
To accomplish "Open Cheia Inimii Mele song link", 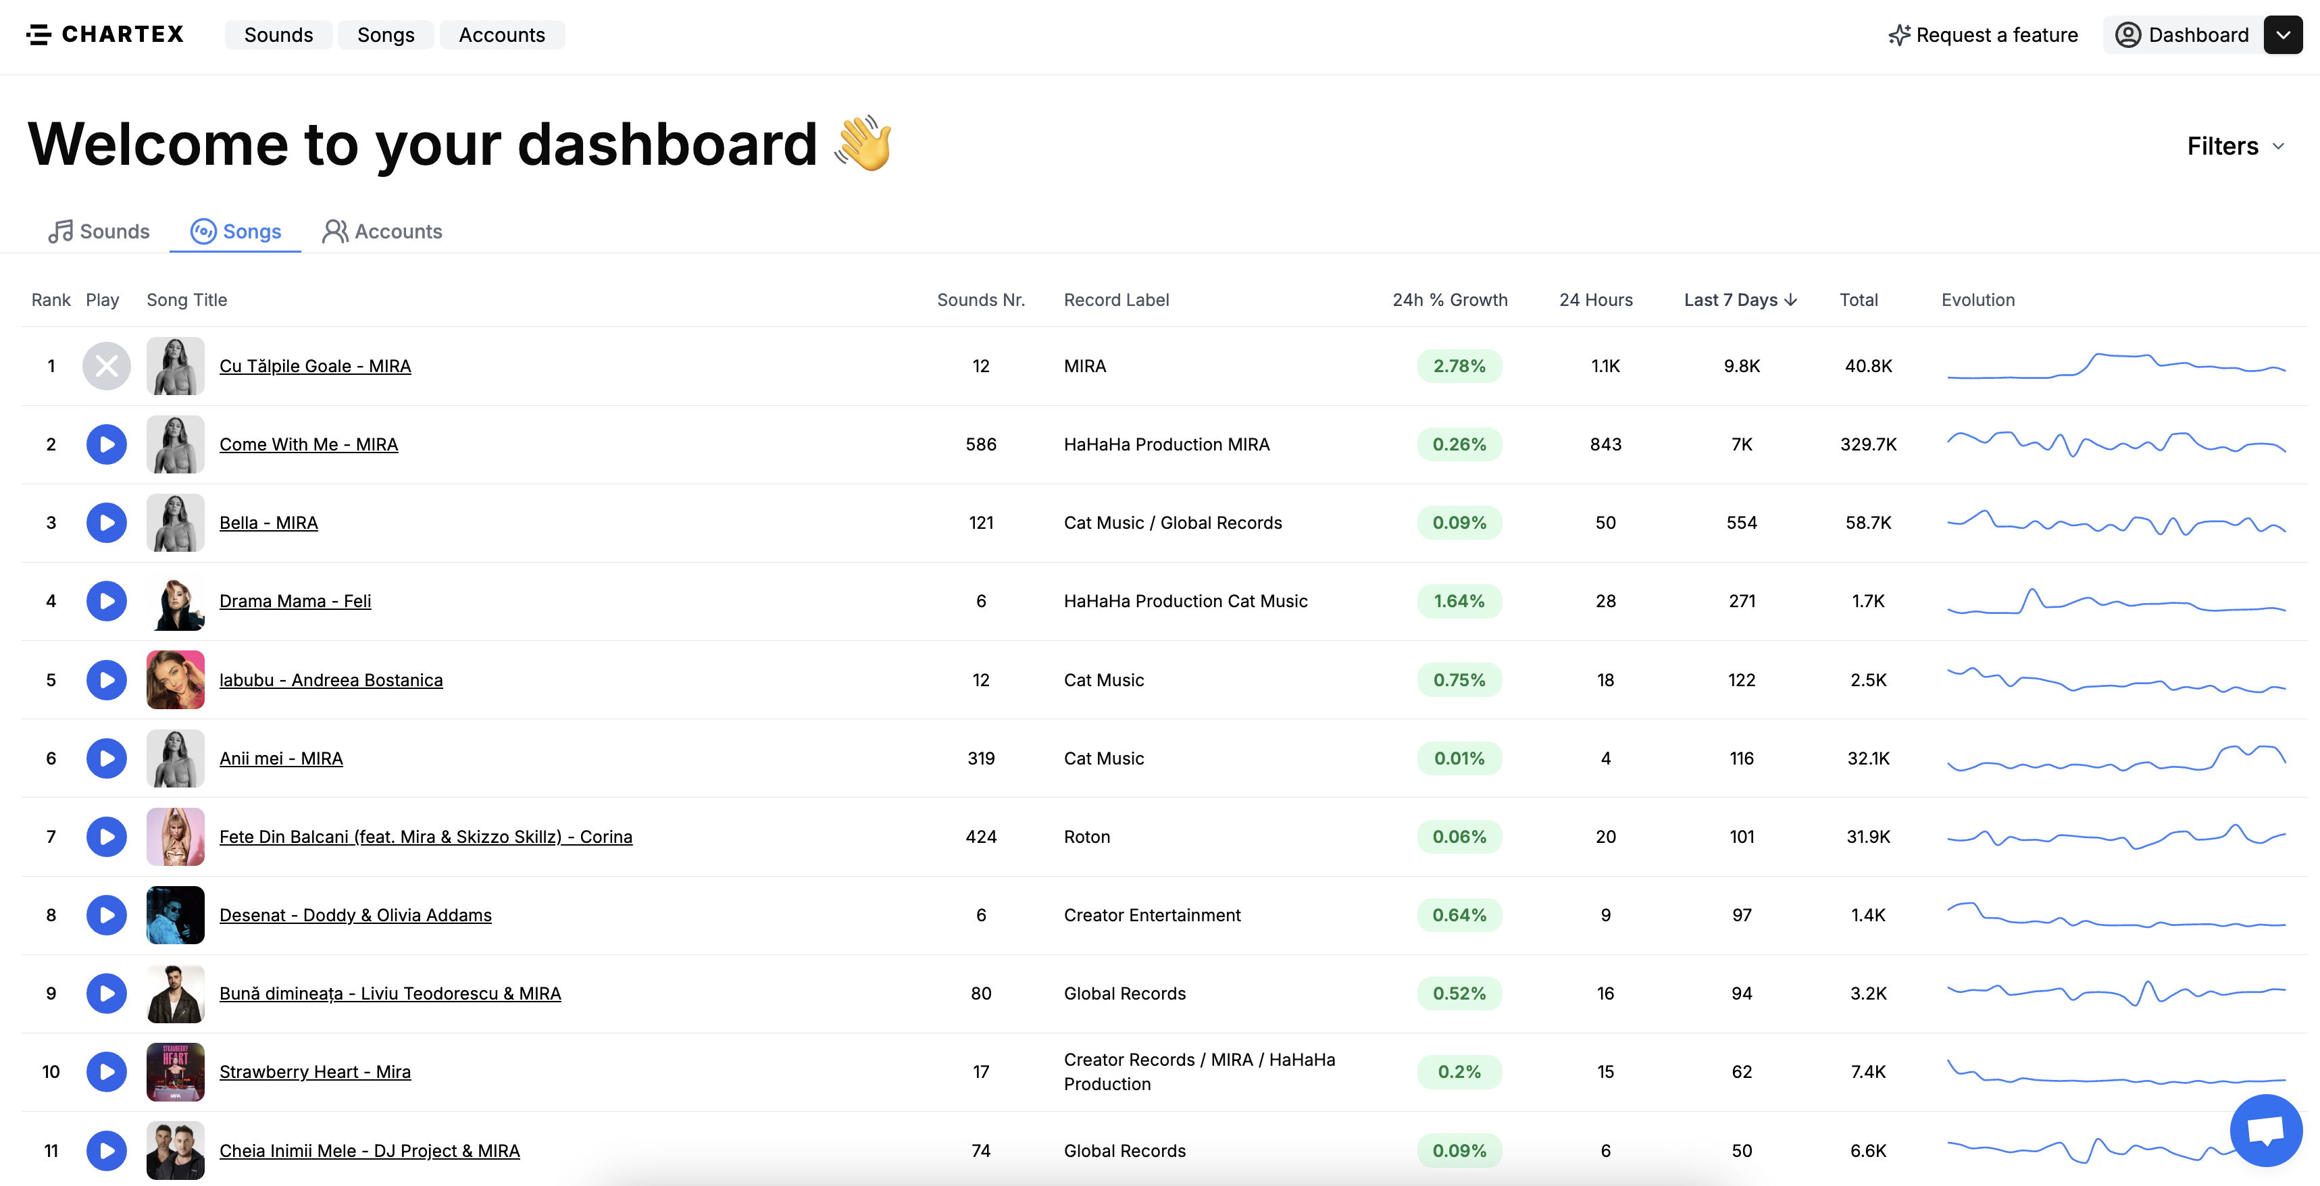I will pos(370,1151).
